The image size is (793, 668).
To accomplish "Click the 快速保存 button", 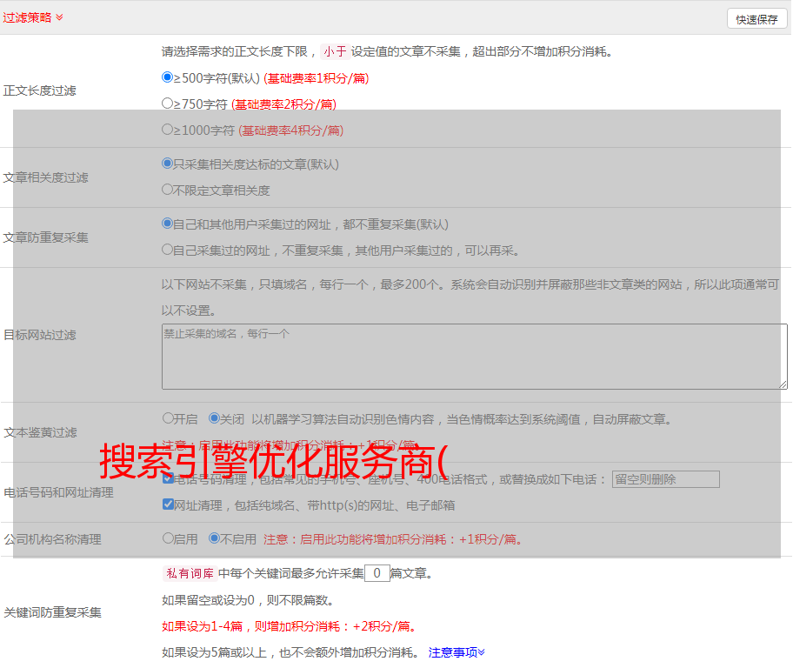I will 756,19.
